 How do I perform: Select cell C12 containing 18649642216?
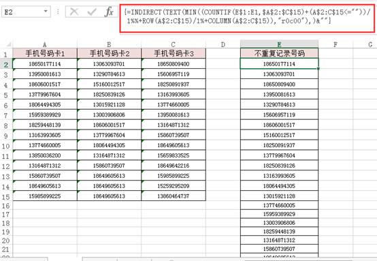[174, 166]
